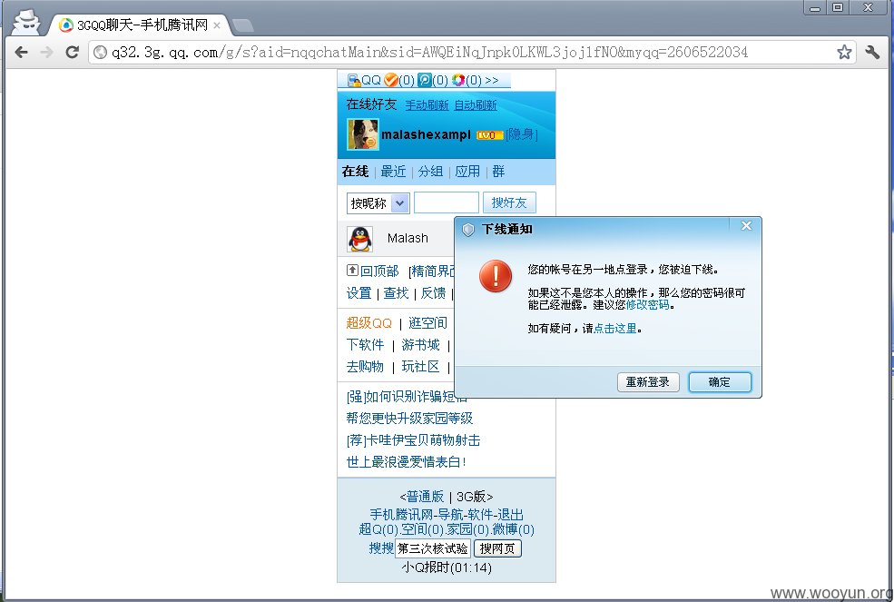This screenshot has height=602, width=894.
Task: Switch to the 最近 tab
Action: tap(393, 172)
